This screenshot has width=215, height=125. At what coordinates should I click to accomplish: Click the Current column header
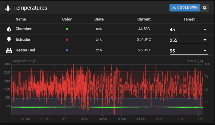[x=144, y=19]
